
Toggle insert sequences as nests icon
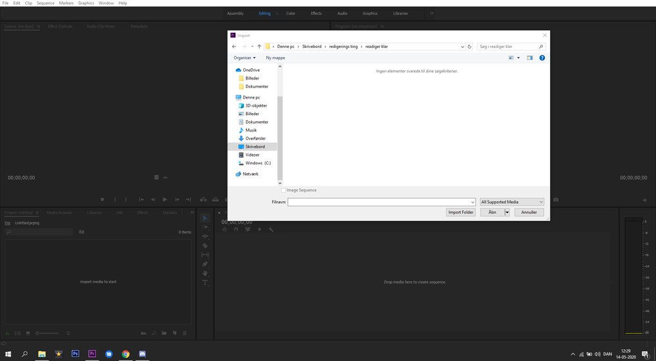(x=225, y=229)
